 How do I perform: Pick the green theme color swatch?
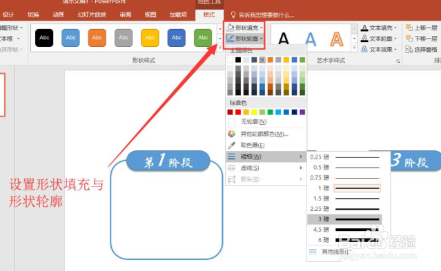pyautogui.click(x=302, y=59)
